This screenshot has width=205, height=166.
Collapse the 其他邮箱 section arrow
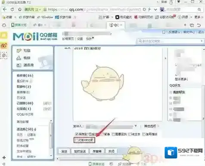tap(50, 121)
